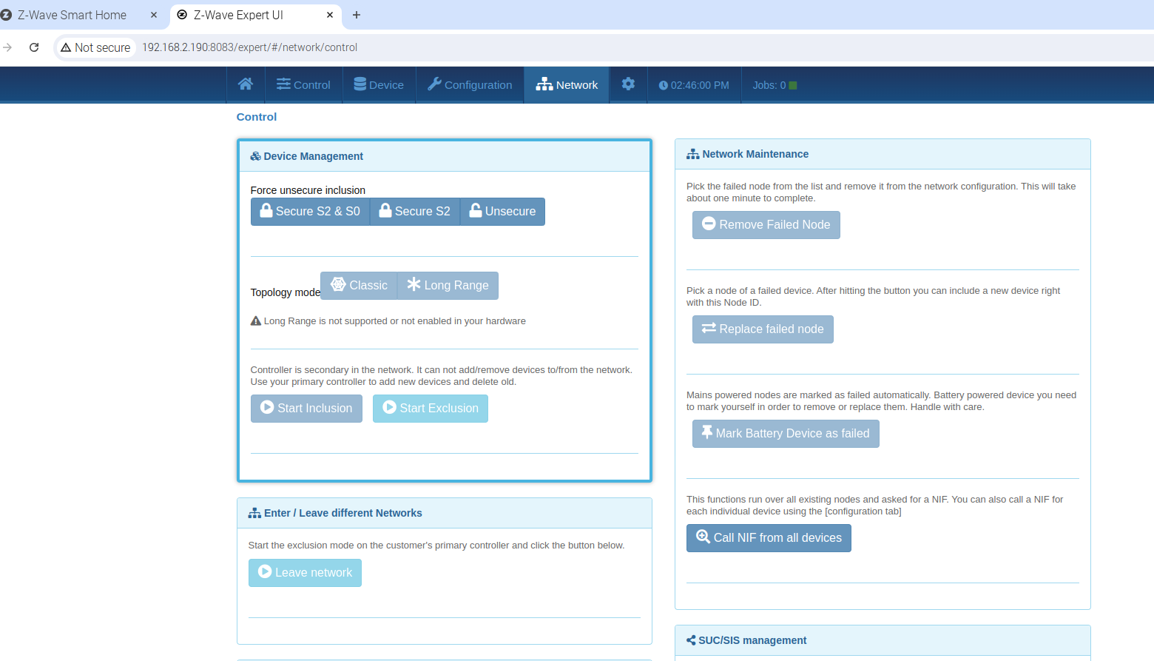This screenshot has width=1154, height=661.
Task: Select Unsecure inclusion mode
Action: [x=502, y=212]
